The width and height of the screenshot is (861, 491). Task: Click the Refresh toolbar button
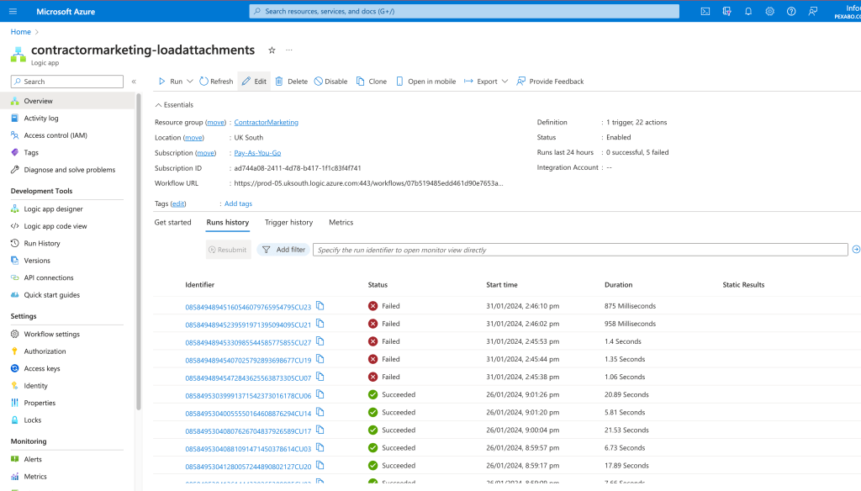[216, 82]
